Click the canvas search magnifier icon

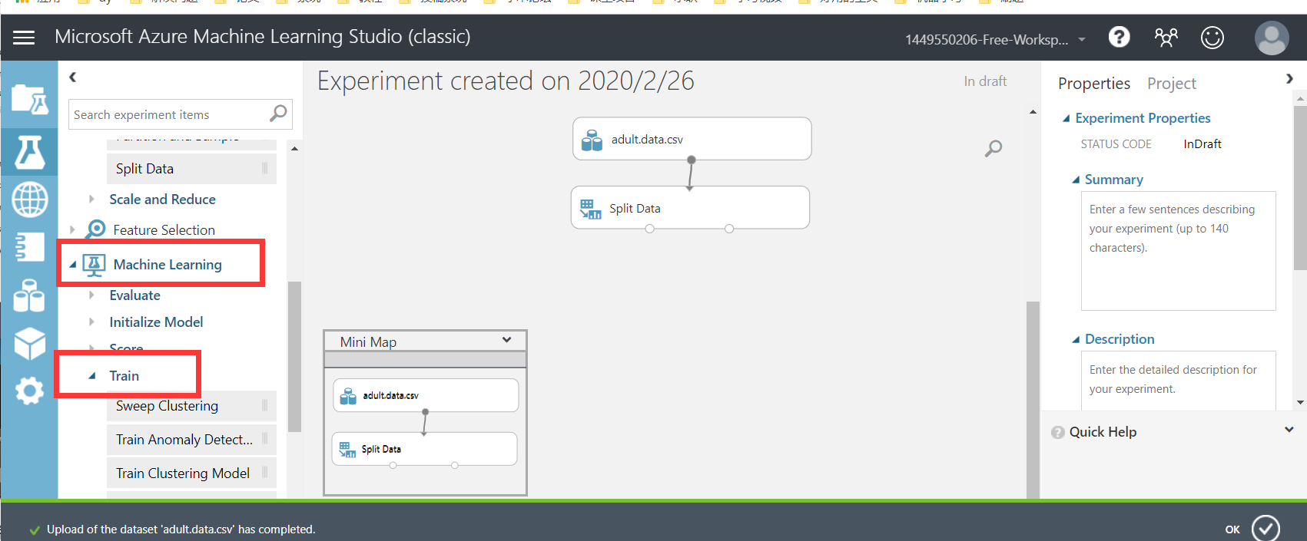[x=994, y=148]
